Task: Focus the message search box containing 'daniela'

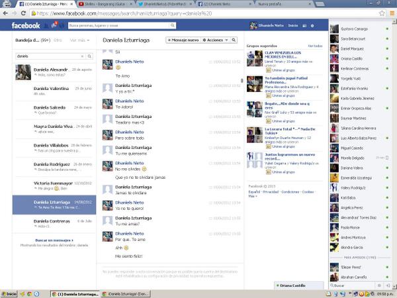Action: pyautogui.click(x=48, y=56)
